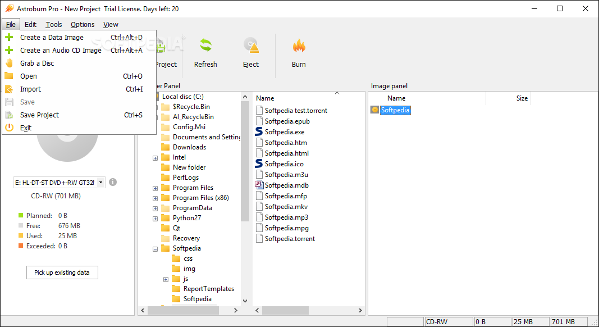599x327 pixels.
Task: Select the img subfolder tree item
Action: tap(189, 269)
